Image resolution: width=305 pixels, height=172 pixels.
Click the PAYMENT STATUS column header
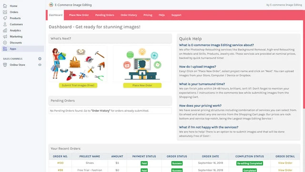[144, 156]
